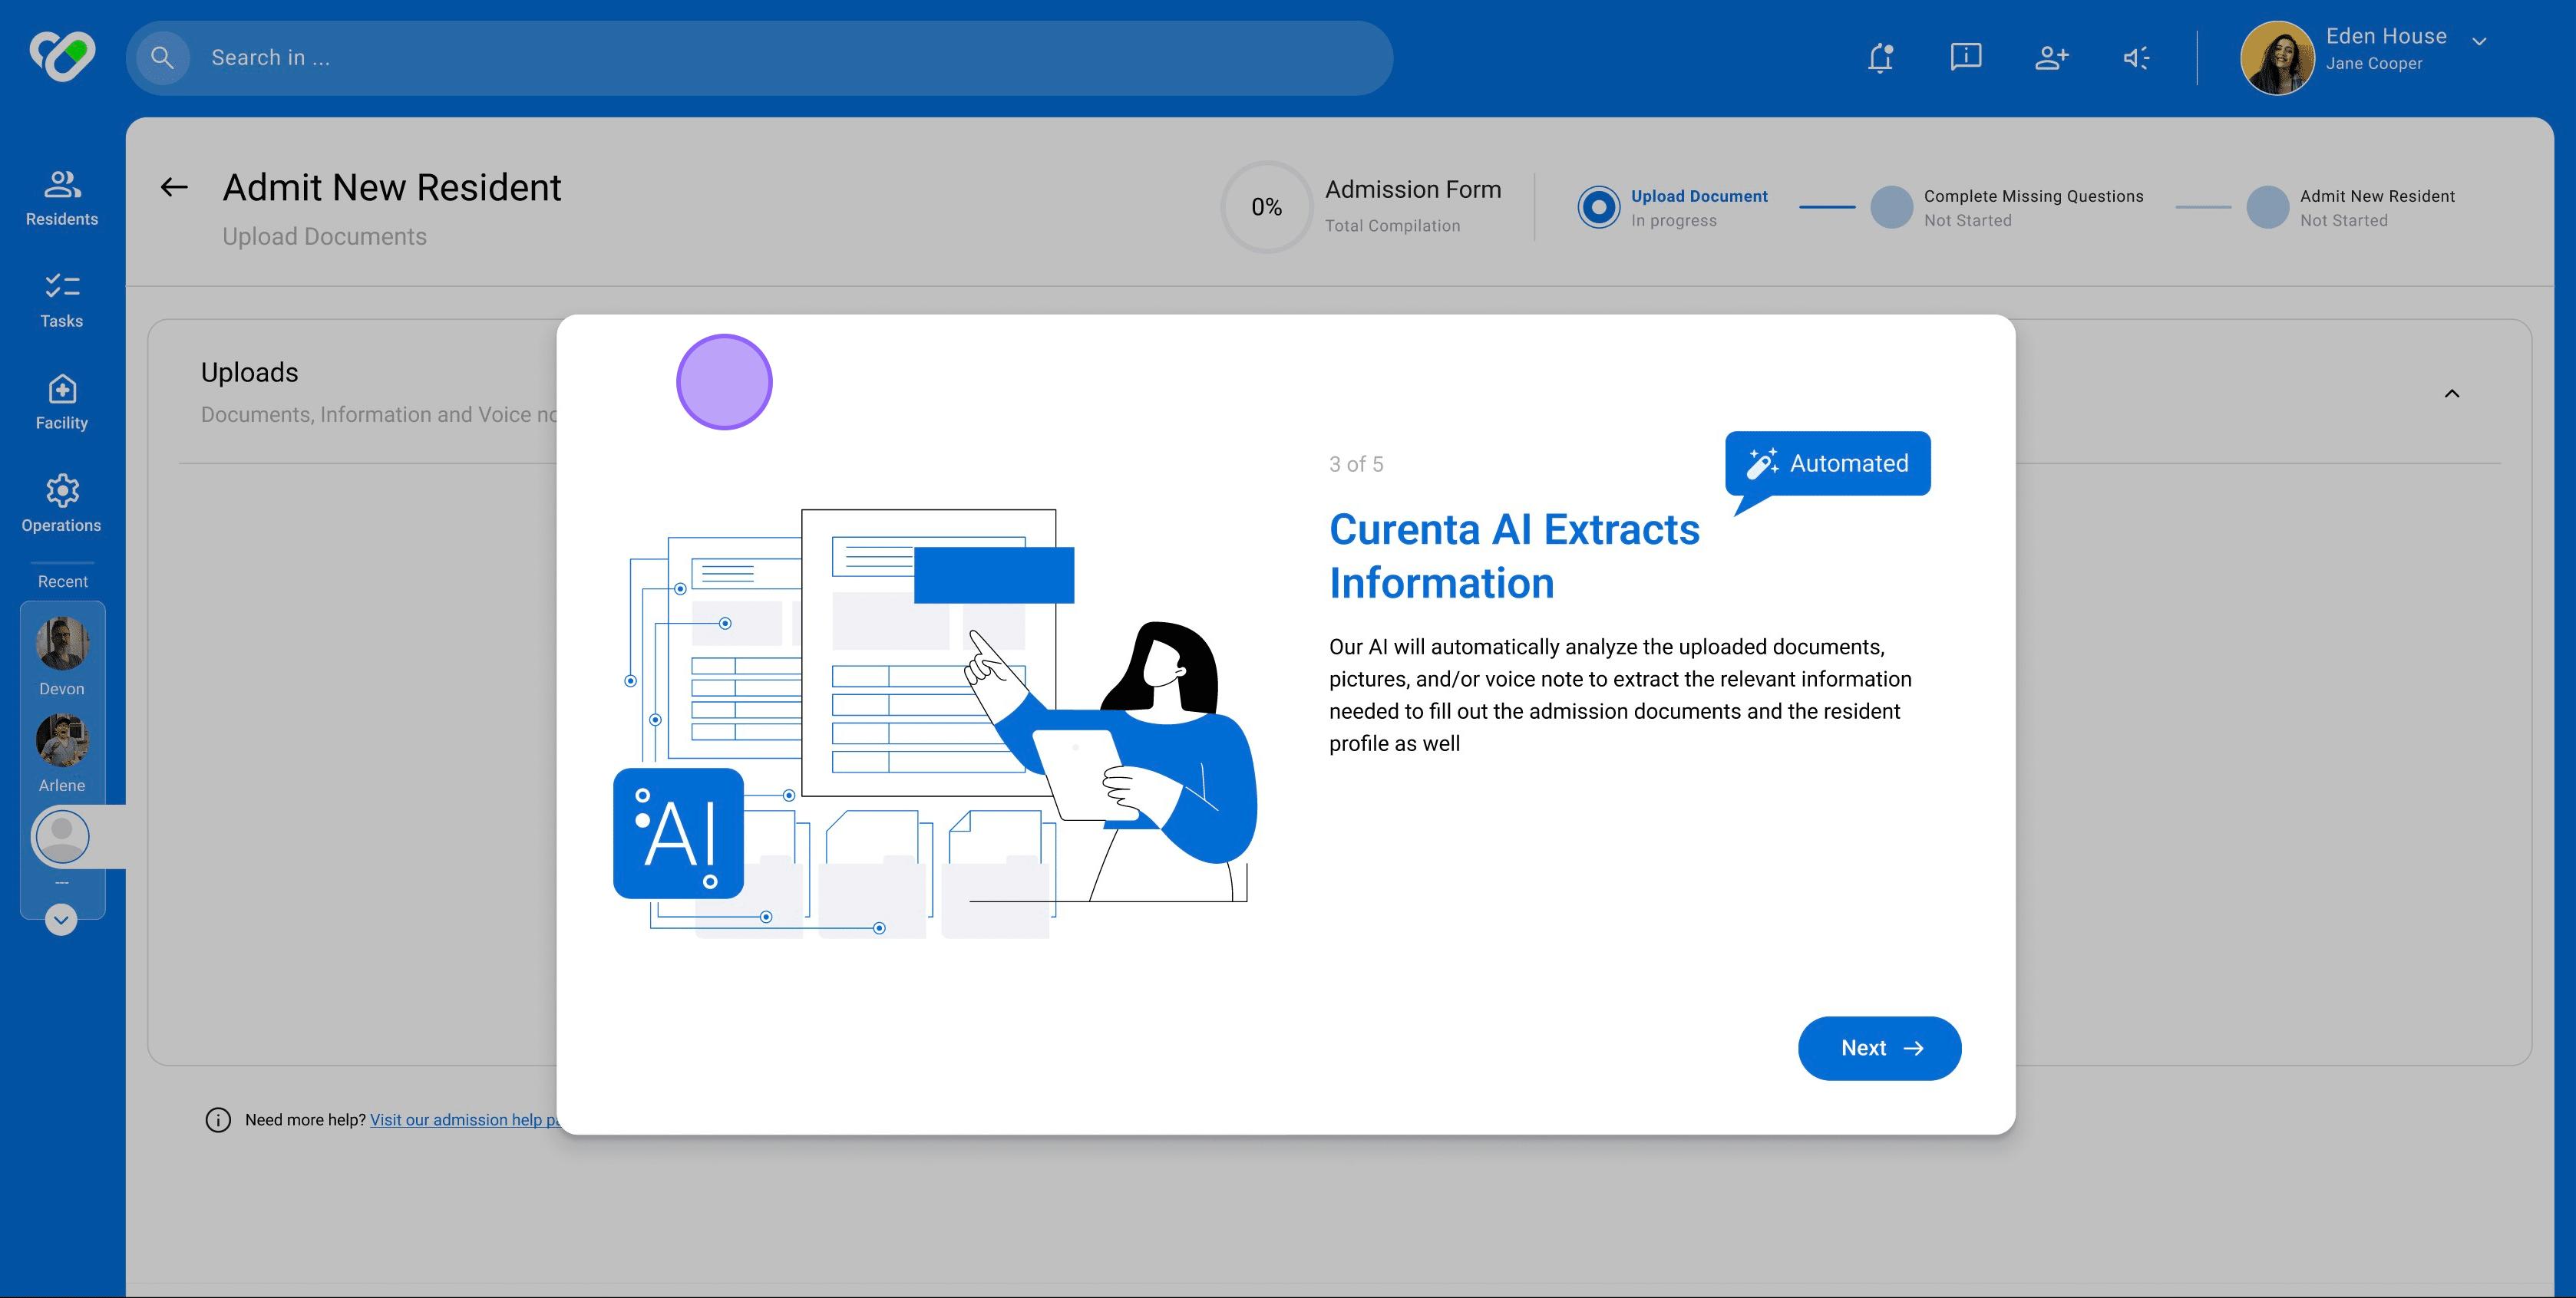Click the Curenta heart logo
Image resolution: width=2576 pixels, height=1298 pixels.
[62, 57]
